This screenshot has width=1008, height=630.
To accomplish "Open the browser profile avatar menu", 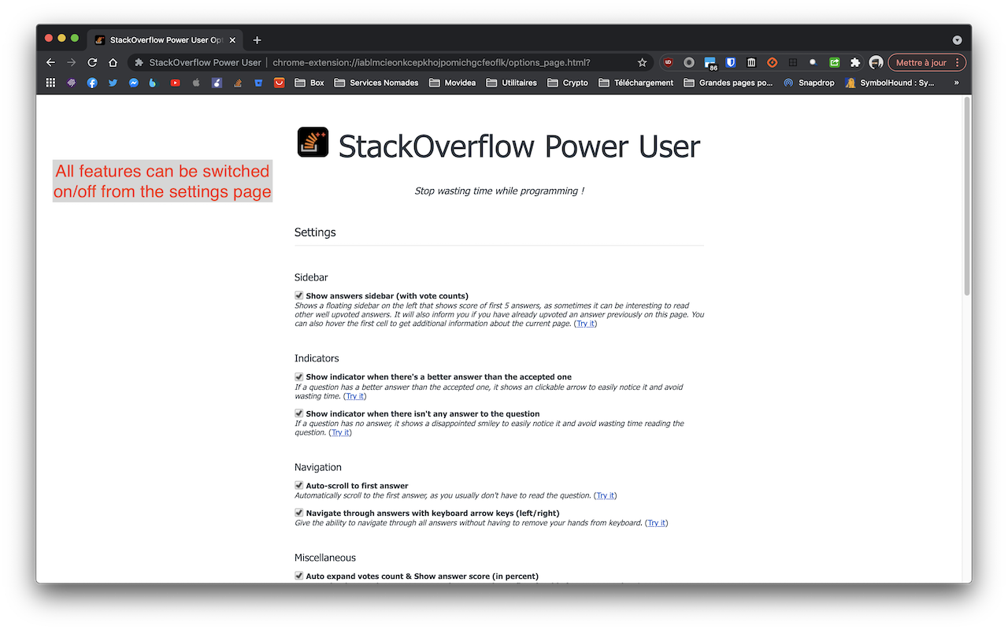I will [876, 61].
